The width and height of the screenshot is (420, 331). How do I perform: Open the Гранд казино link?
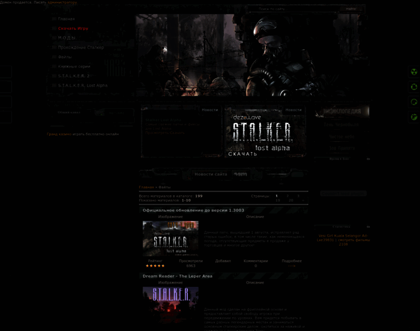pyautogui.click(x=59, y=134)
